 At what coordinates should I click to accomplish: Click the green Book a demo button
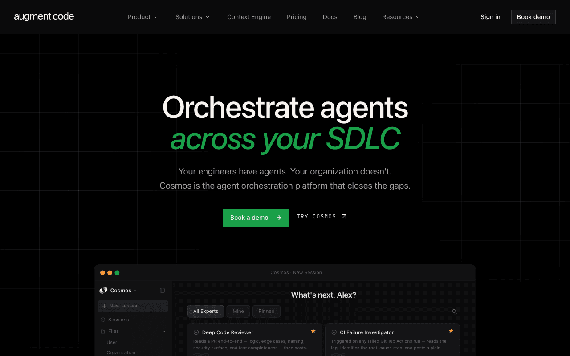[x=256, y=218]
